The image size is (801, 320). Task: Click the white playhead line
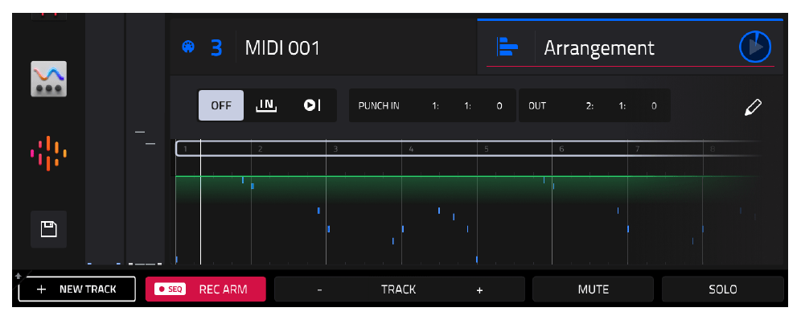(201, 202)
